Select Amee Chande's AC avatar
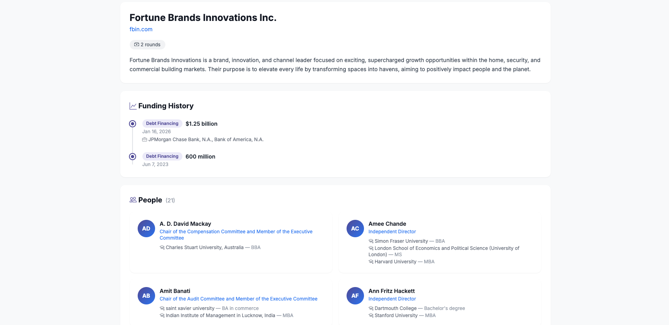This screenshot has height=325, width=669. pyautogui.click(x=355, y=229)
